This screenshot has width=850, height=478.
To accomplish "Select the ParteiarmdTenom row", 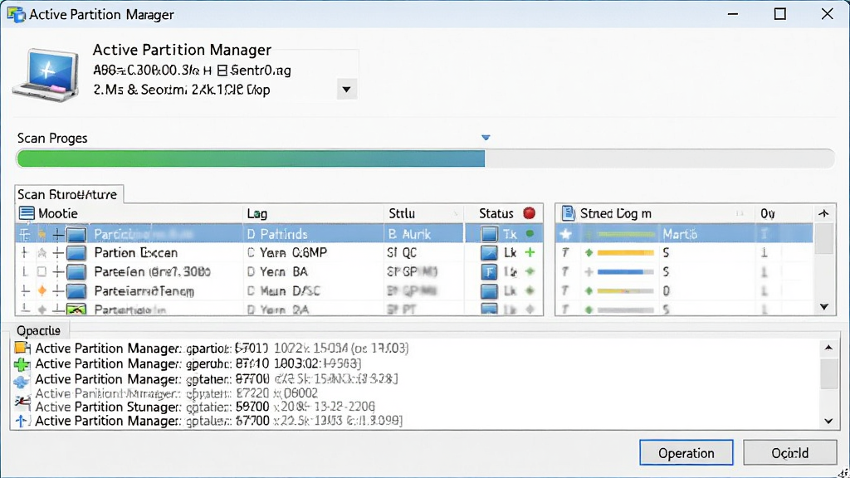I will pyautogui.click(x=279, y=291).
